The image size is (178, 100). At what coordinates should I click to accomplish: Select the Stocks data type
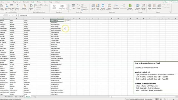click(54, 7)
